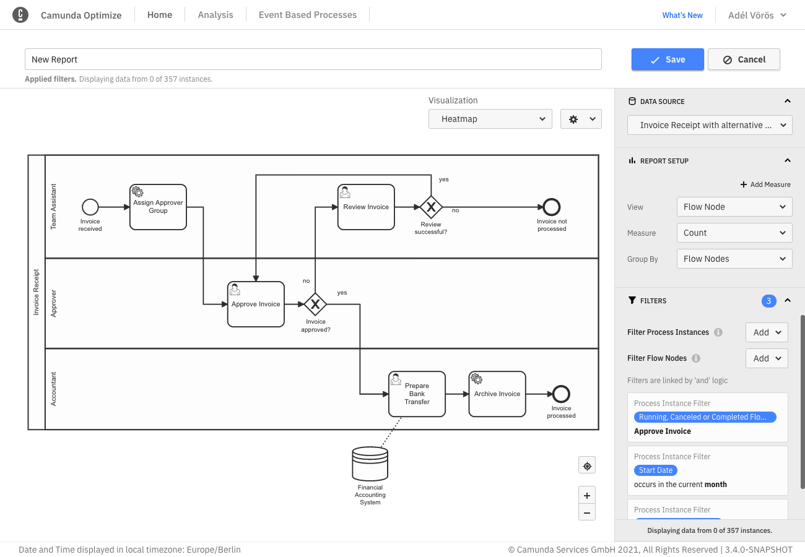
Task: Zoom out the diagram with minus button
Action: [x=587, y=512]
